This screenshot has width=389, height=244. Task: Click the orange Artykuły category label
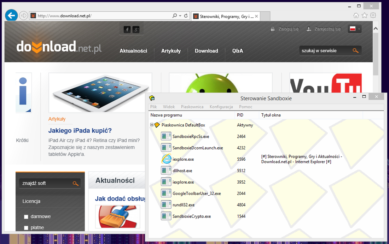tap(57, 119)
